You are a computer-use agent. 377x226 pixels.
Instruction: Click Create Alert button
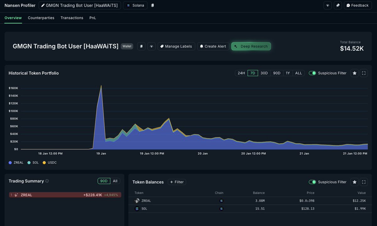(213, 46)
